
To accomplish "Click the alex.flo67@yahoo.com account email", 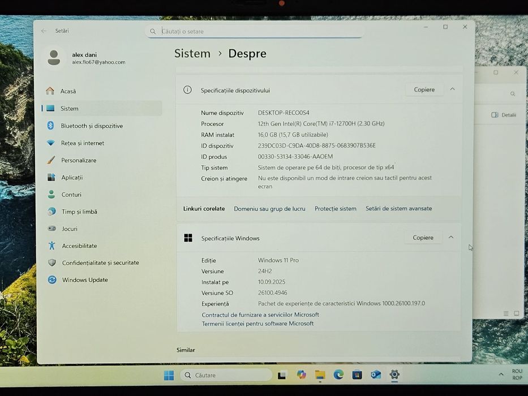I will [98, 62].
